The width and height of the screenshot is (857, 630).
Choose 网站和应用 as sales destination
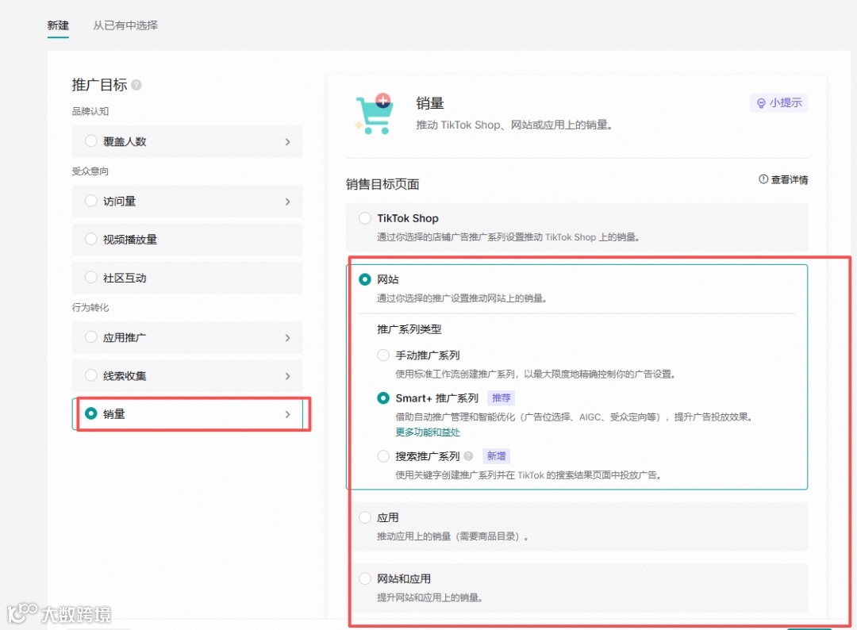click(x=365, y=578)
